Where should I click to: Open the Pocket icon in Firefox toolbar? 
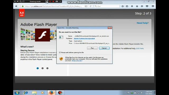[x=147, y=6]
